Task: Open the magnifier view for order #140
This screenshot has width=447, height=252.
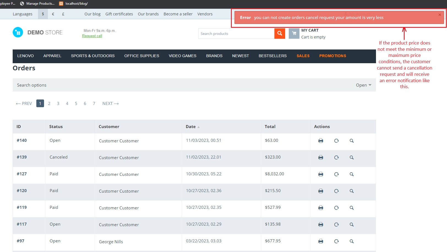Action: [351, 141]
